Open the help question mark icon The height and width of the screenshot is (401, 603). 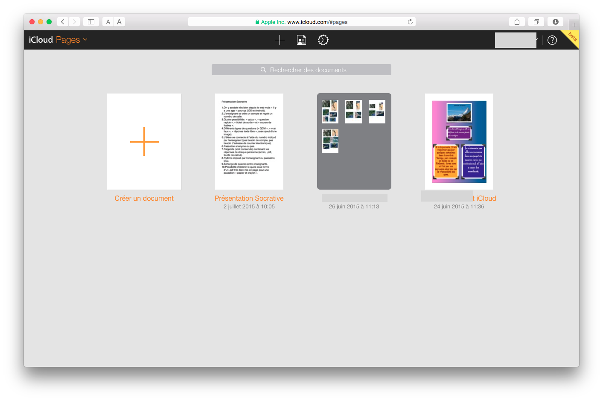coord(552,40)
